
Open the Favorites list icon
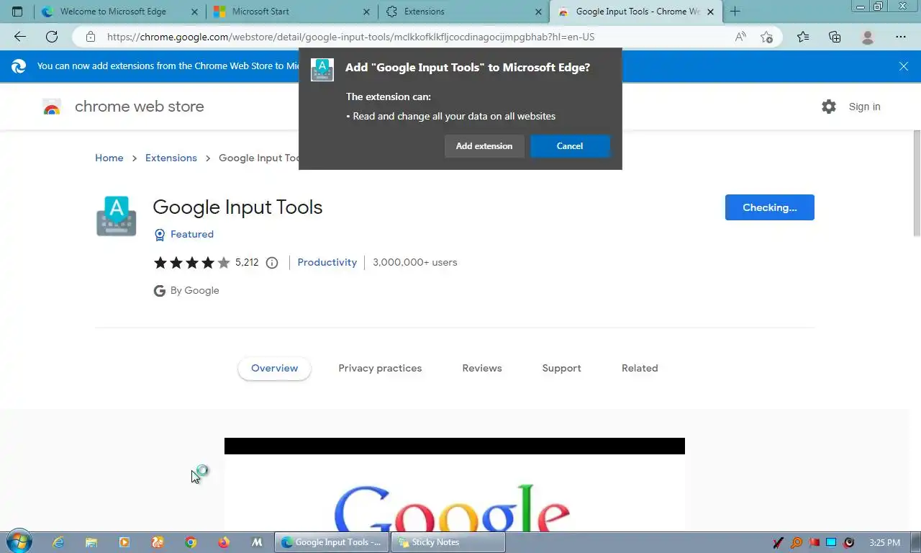[x=803, y=37]
